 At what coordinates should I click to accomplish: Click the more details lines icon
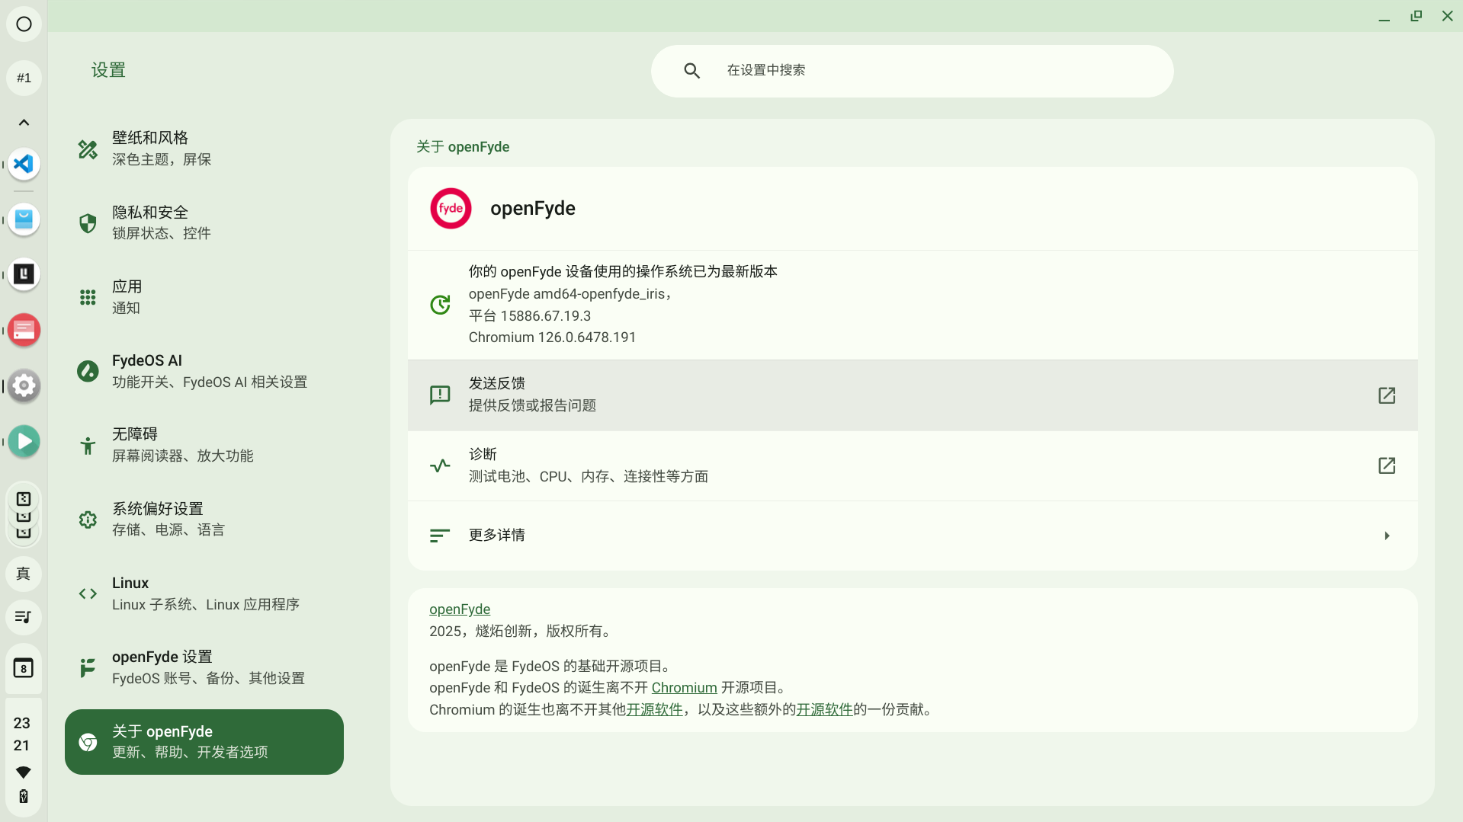coord(440,536)
